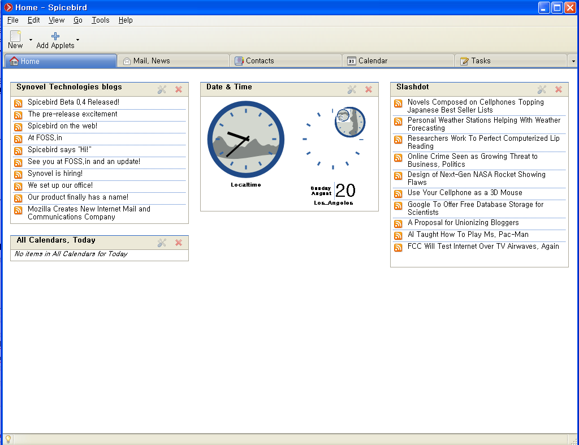Viewport: 579px width, 445px height.
Task: Open Google To Offer Free Database Storage article
Action: coord(476,208)
